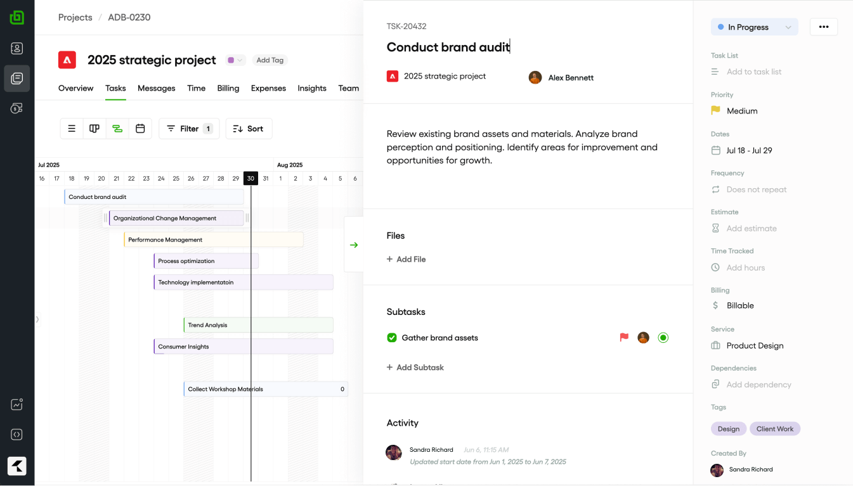Open the calendar view icon
Screen dimensions: 853x486
[x=140, y=129]
